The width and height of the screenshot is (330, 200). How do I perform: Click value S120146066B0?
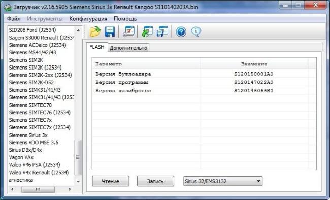(x=254, y=91)
